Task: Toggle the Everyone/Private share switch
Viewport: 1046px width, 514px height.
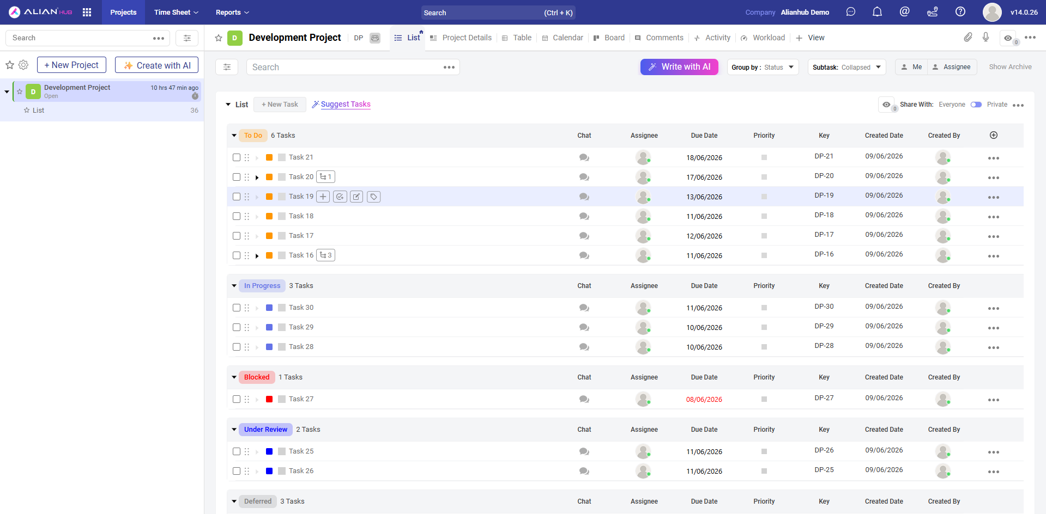Action: pyautogui.click(x=976, y=105)
